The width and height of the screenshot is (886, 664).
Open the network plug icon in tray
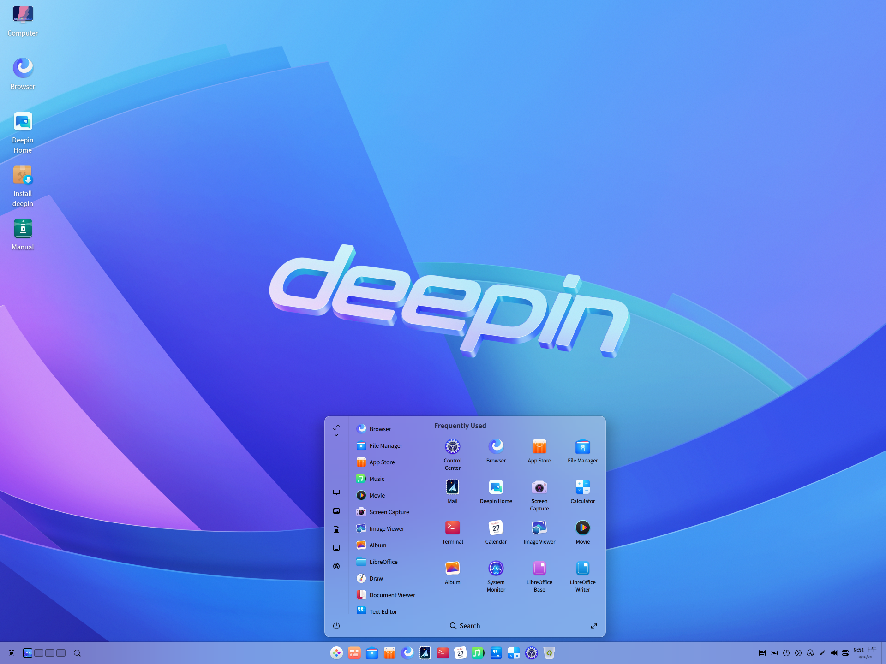point(822,653)
